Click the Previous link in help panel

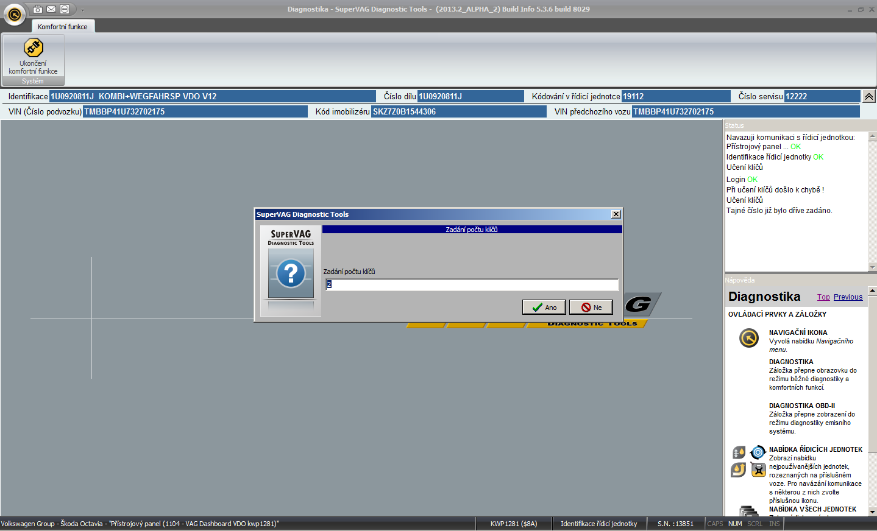[x=848, y=297]
